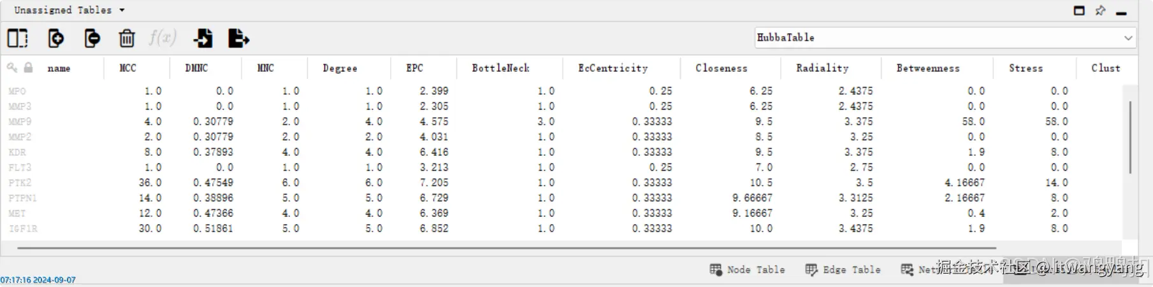The width and height of the screenshot is (1153, 287).
Task: Click the horizontal table scrollbar
Action: tap(507, 248)
